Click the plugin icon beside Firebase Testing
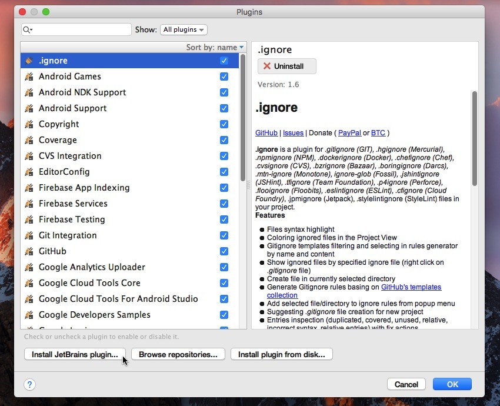 pyautogui.click(x=29, y=219)
